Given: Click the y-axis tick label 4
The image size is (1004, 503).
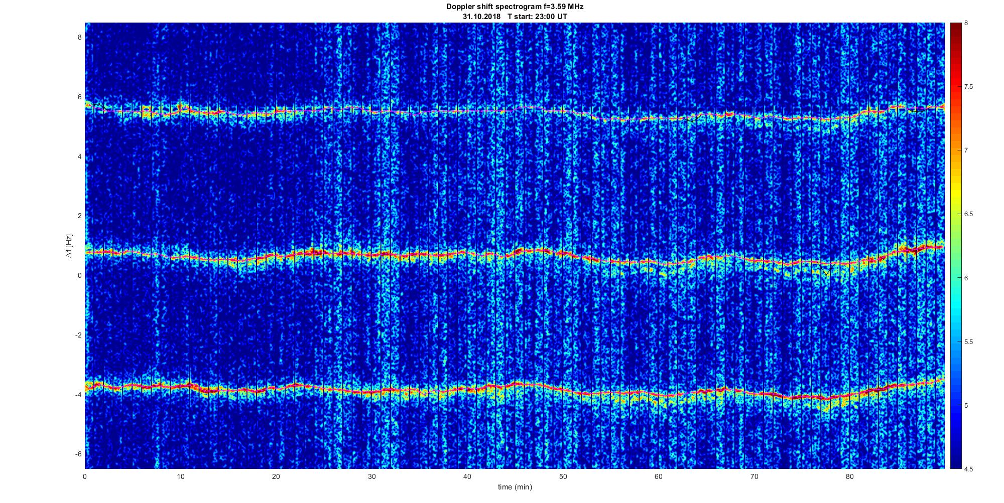Looking at the screenshot, I should pos(79,156).
